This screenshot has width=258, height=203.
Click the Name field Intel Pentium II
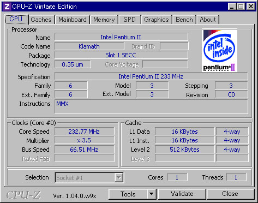click(121, 37)
